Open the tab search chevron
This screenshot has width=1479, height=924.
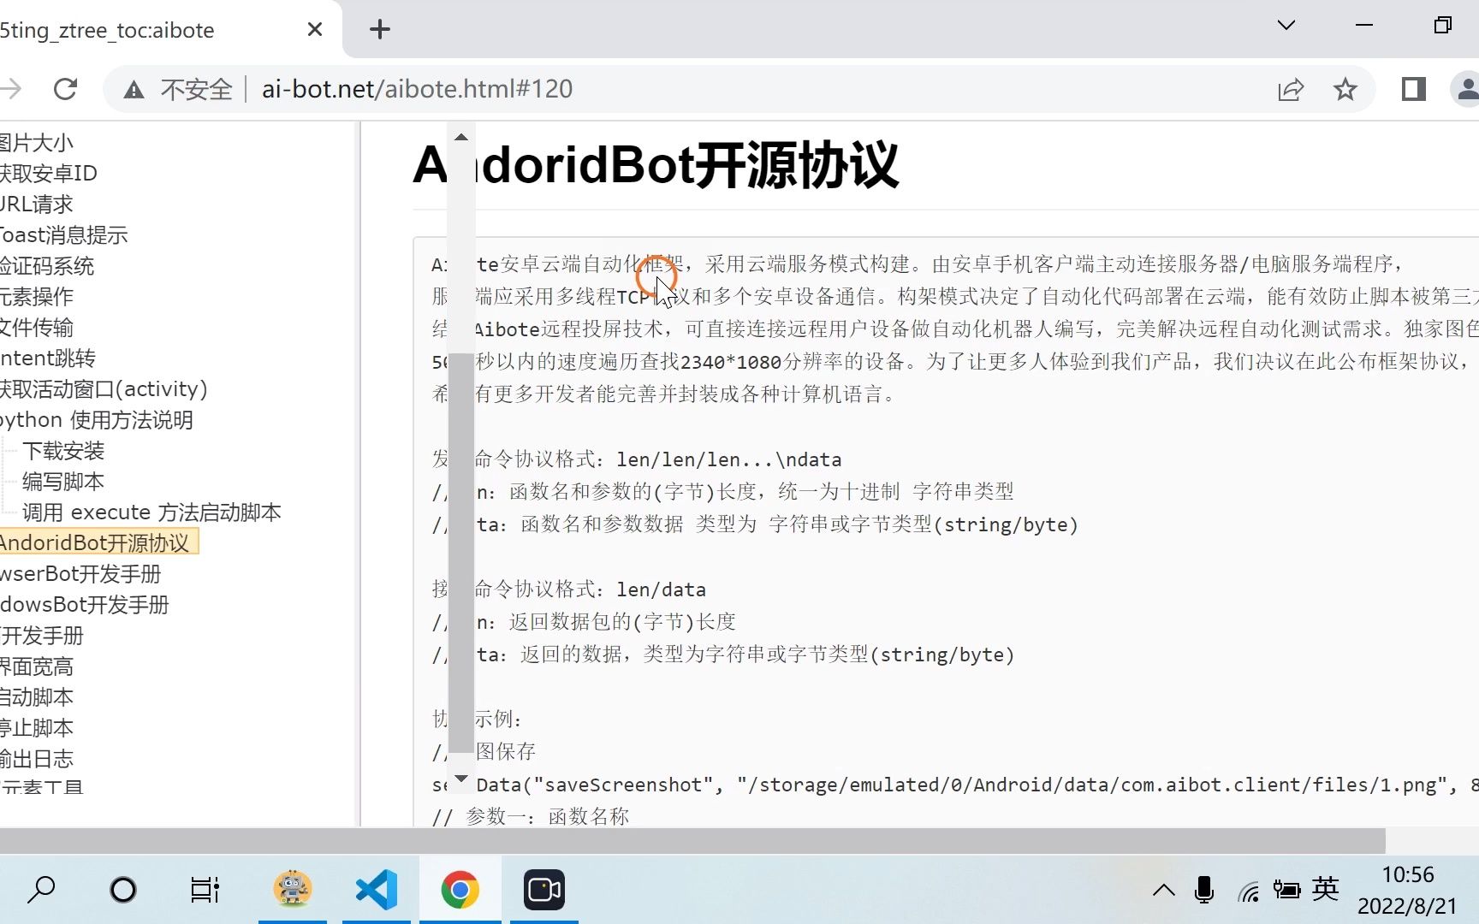coord(1286,26)
